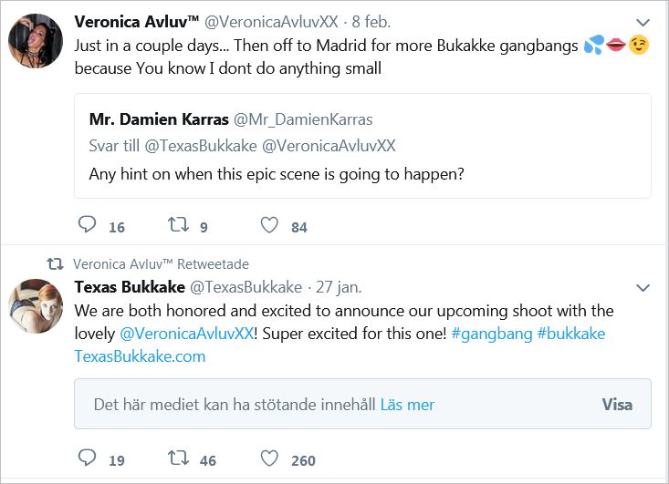Open the 8 feb. tweet timestamp

click(x=373, y=21)
